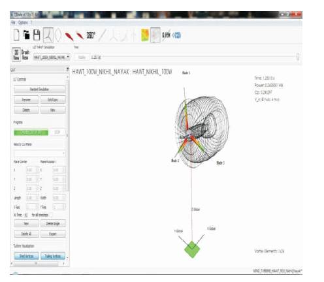Switch to 3D View
This screenshot has height=282, width=324.
click(16, 55)
